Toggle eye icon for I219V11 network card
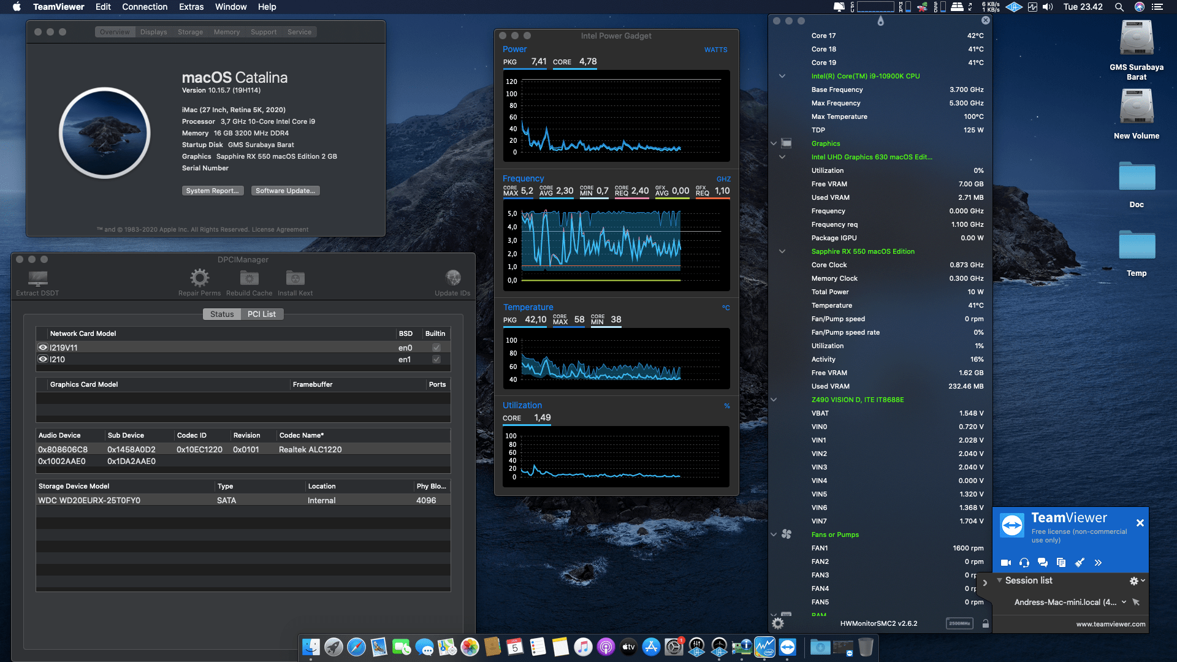Image resolution: width=1177 pixels, height=662 pixels. [x=43, y=348]
